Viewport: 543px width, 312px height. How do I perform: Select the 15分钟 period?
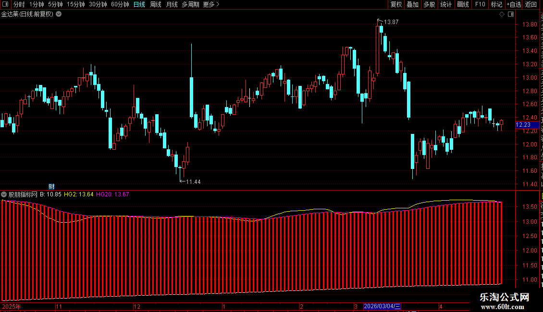coord(75,4)
